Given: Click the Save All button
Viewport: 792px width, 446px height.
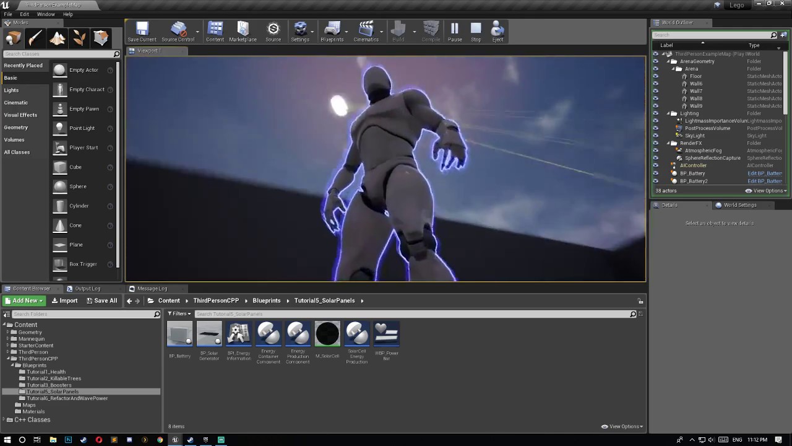Looking at the screenshot, I should pos(101,301).
